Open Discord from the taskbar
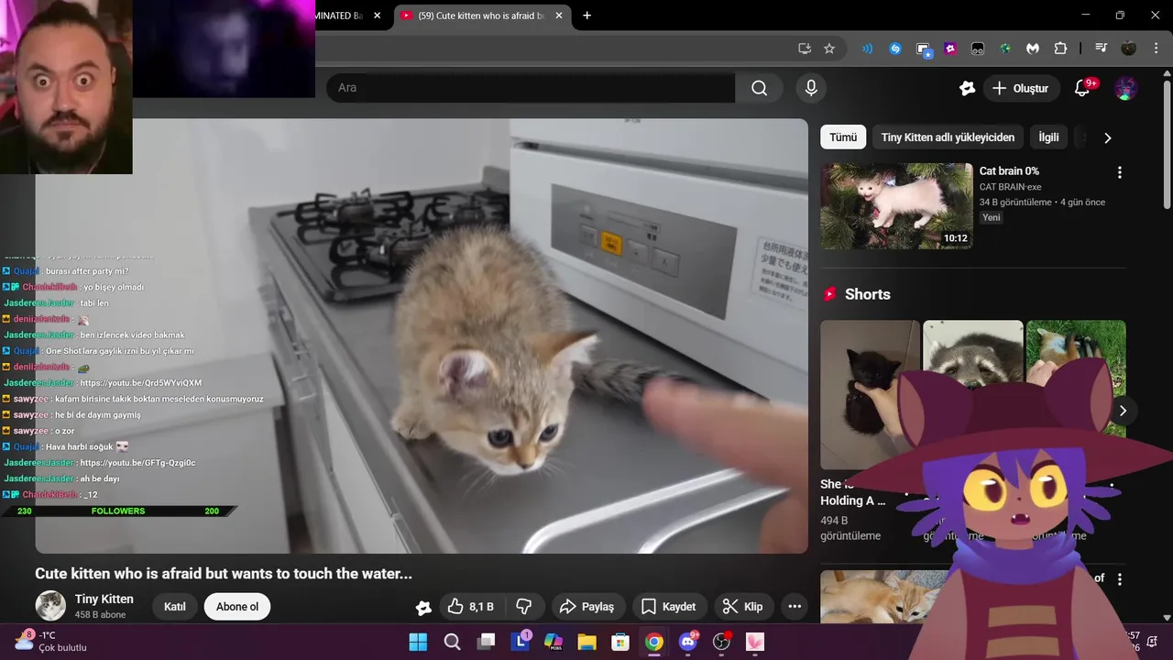The image size is (1173, 660). [688, 642]
